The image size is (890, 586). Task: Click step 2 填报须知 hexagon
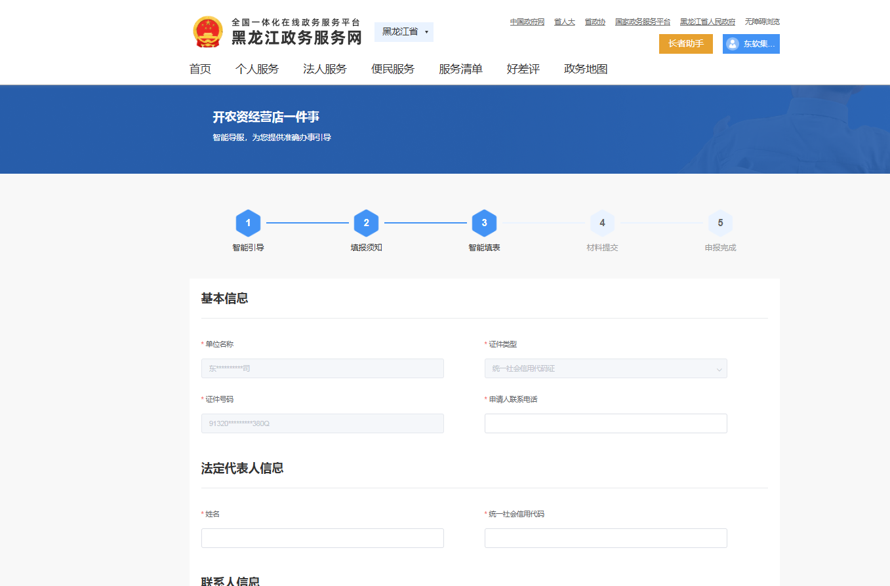366,223
